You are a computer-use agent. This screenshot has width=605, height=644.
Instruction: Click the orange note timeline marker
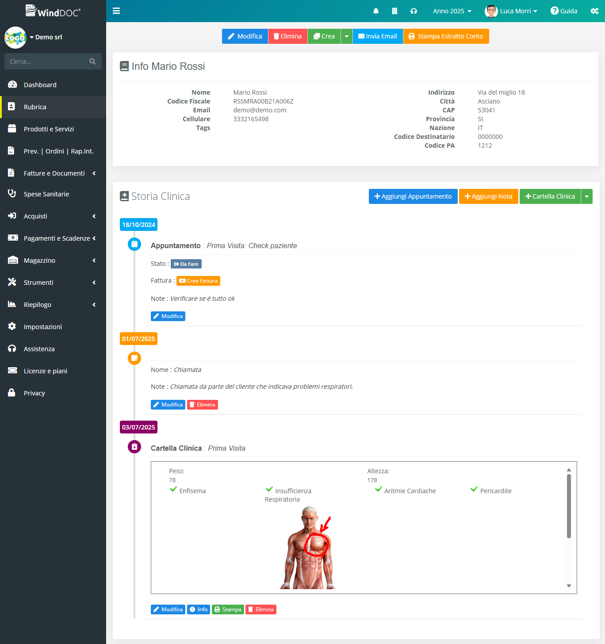[134, 358]
